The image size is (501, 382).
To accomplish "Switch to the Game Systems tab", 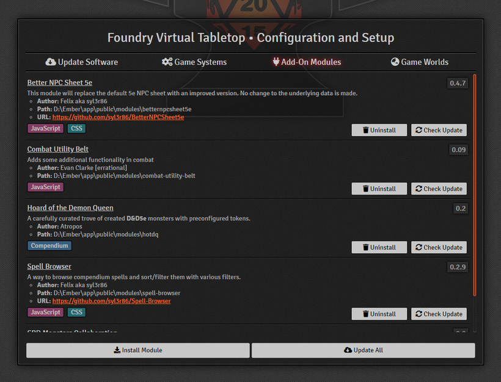I will 194,62.
